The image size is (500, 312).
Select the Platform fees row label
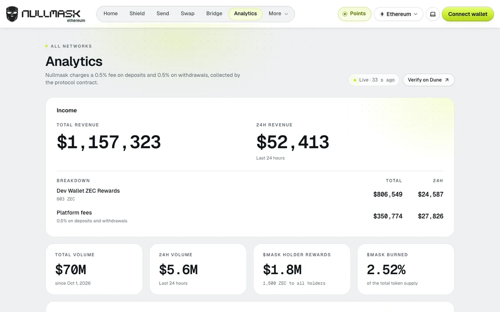[x=74, y=213]
